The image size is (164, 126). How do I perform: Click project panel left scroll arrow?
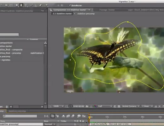11,107
